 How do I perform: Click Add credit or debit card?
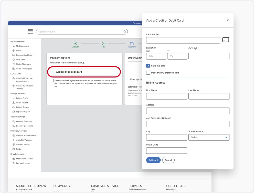[x=84, y=72]
